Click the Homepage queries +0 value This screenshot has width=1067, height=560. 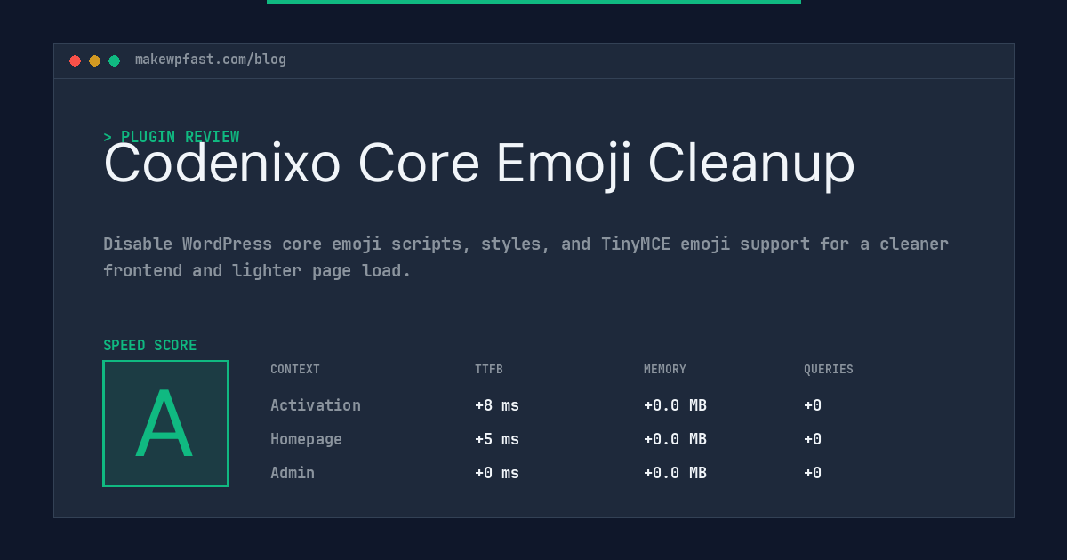[x=813, y=439]
